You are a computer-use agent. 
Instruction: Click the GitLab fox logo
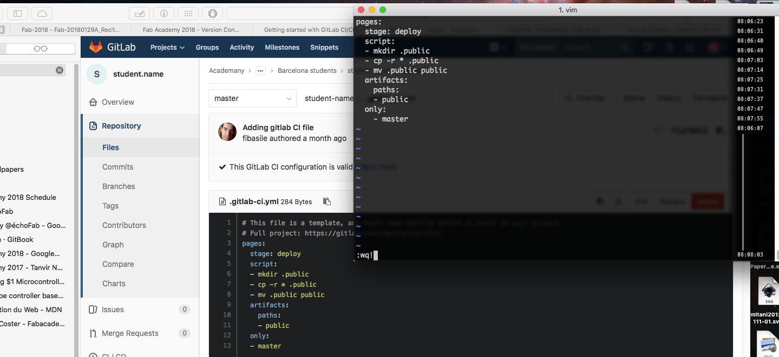96,47
